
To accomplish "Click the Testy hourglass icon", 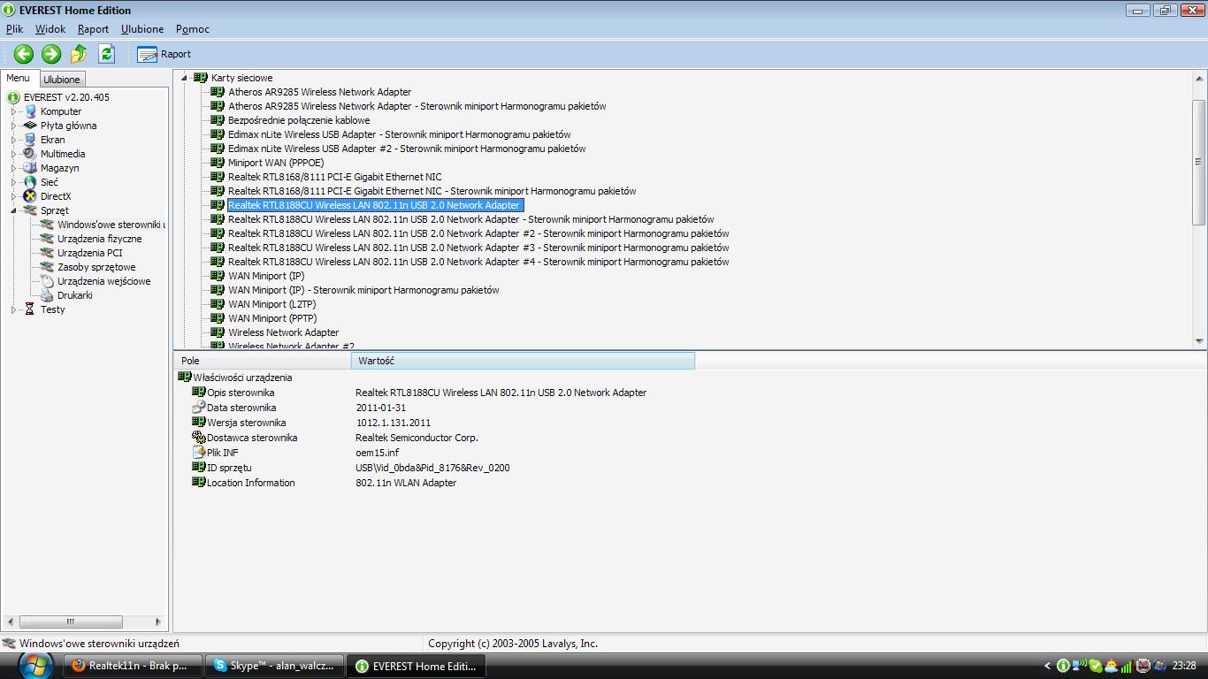I will tap(30, 309).
